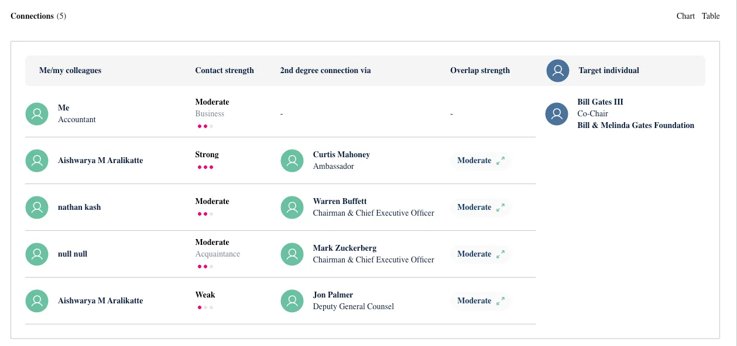Screen dimensions: 737x346
Task: Click the null null Acquaintance strength dots
Action: coord(205,267)
